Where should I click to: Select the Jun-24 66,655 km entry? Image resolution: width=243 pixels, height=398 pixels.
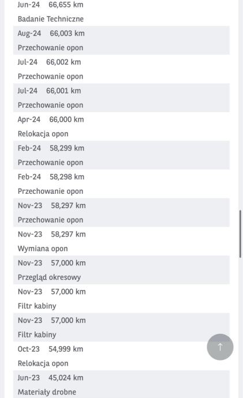[x=121, y=12]
